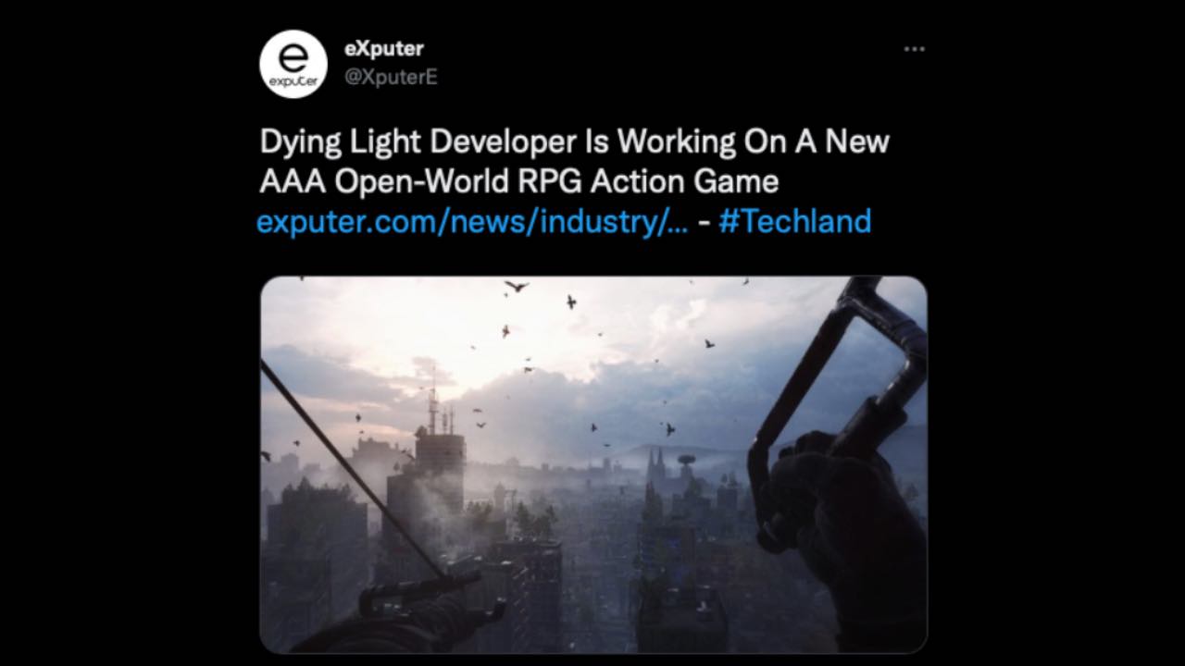Viewport: 1185px width, 666px height.
Task: Expand the tweet options via ellipsis
Action: coord(914,49)
